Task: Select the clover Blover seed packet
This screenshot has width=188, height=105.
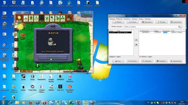Action: click(63, 18)
